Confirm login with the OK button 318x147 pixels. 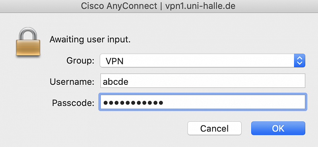[278, 128]
